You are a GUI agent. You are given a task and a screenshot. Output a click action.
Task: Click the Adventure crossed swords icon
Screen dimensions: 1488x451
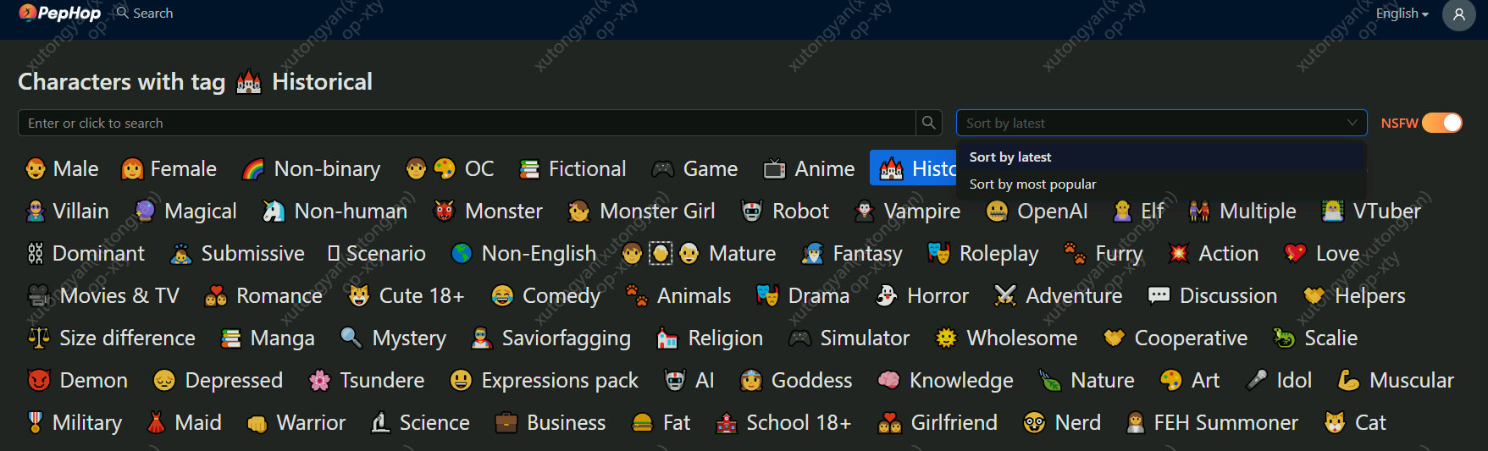click(x=1005, y=295)
